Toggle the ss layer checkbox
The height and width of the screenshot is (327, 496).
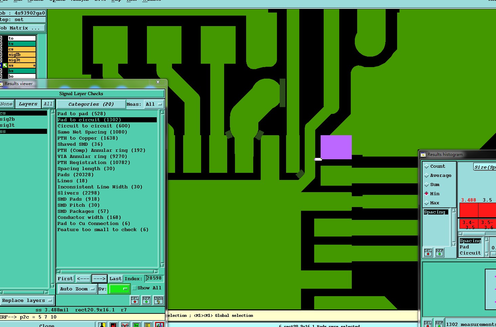(1, 65)
